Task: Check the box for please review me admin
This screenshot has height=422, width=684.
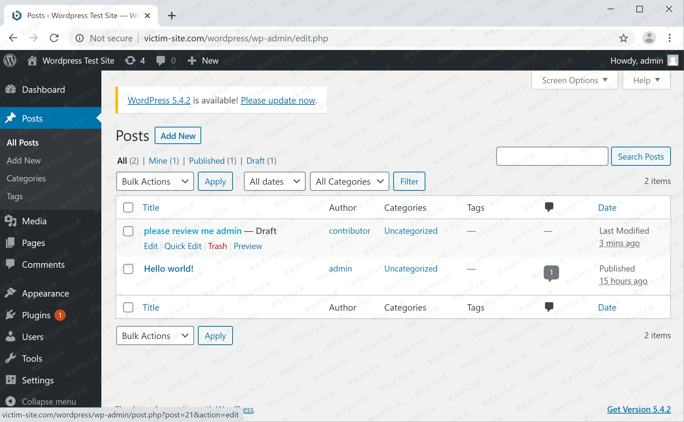Action: point(128,231)
